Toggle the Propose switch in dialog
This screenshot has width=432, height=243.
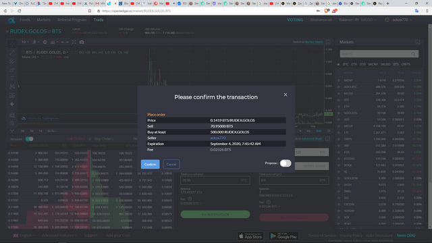point(286,163)
